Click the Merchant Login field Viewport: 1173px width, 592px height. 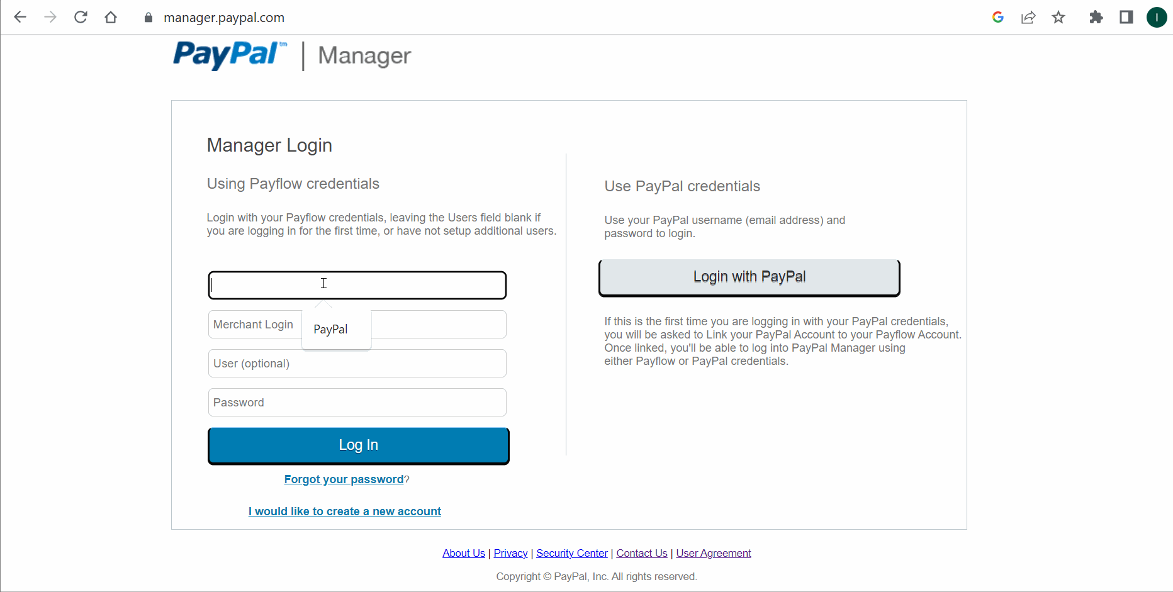pos(357,325)
